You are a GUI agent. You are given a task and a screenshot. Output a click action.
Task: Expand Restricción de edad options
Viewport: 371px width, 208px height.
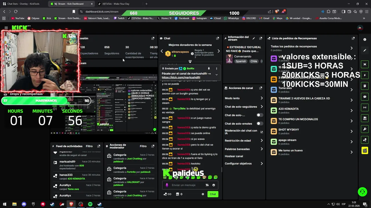click(x=261, y=141)
